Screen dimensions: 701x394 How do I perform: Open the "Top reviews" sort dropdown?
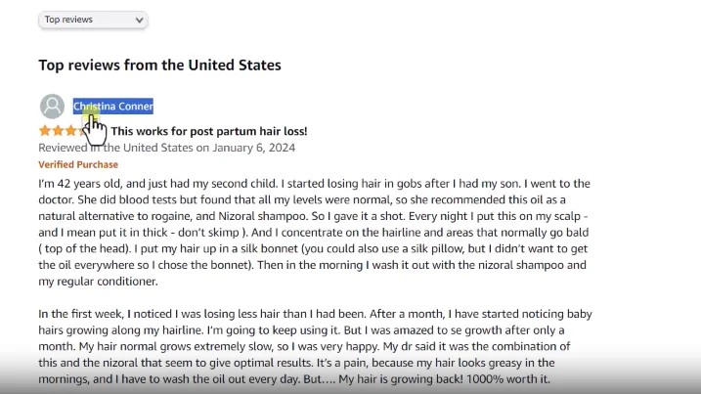pos(93,20)
